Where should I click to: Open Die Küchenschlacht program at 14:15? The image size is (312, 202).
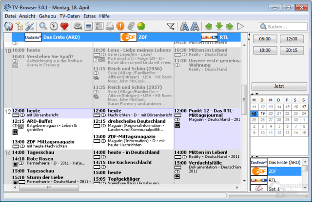133,164
